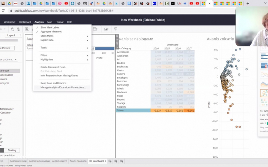268x167 pixels.
Task: Select horizontal bars chart in Show Me
Action: [264, 56]
